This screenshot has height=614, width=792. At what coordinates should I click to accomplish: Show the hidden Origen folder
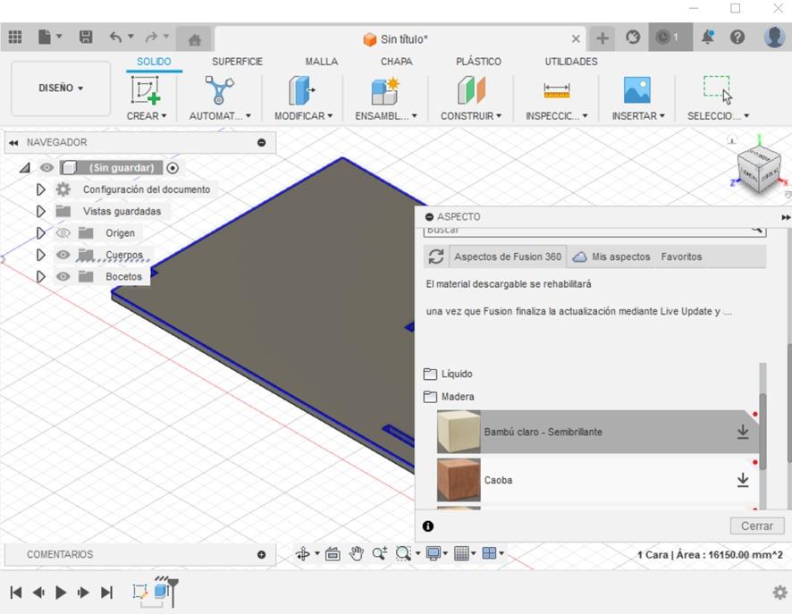point(63,232)
